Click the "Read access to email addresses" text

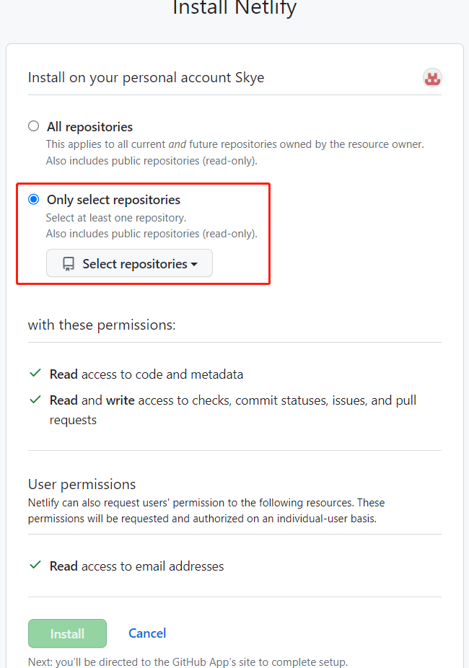click(x=137, y=566)
